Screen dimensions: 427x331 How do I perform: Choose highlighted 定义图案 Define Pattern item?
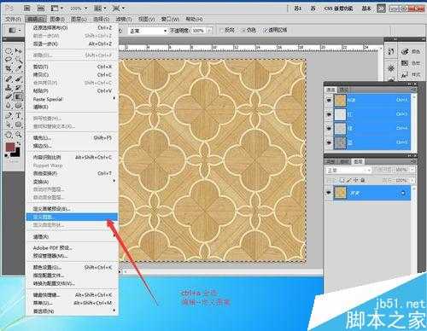[x=72, y=217]
